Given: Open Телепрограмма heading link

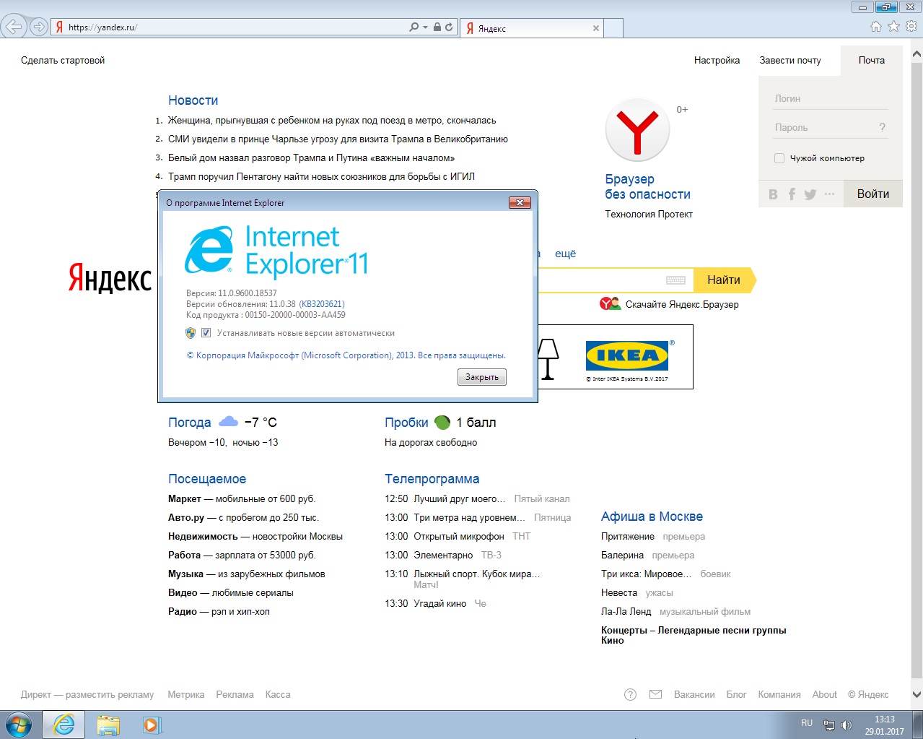Looking at the screenshot, I should pyautogui.click(x=432, y=479).
